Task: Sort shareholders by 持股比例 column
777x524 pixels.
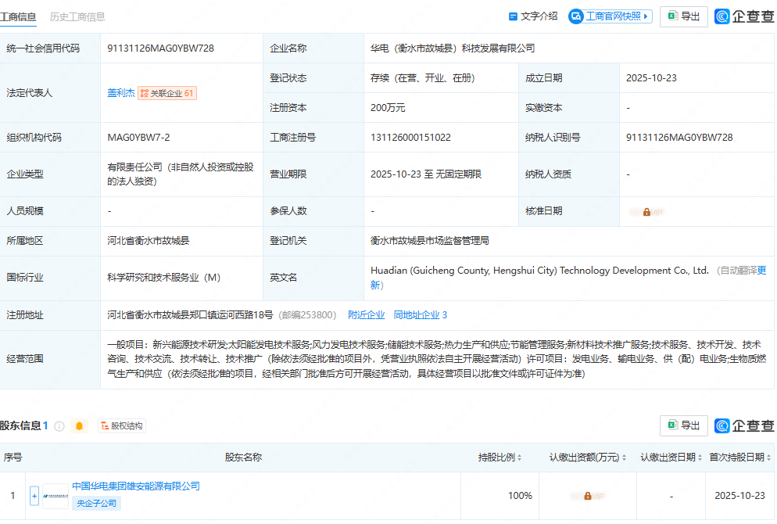Action: (500, 458)
